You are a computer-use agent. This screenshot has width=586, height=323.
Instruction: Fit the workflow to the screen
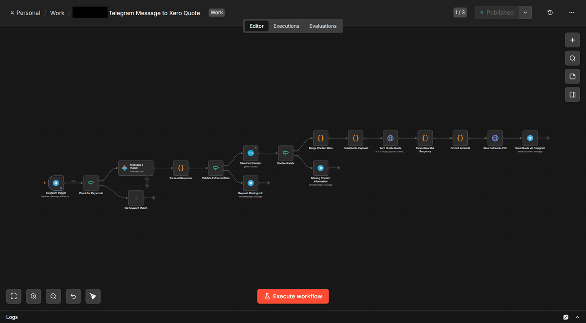click(x=13, y=296)
